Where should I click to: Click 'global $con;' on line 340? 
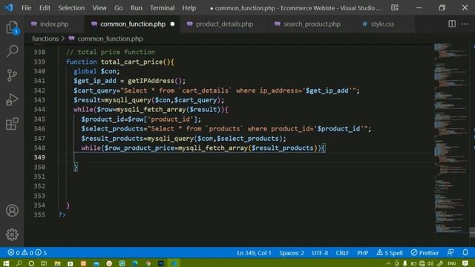[96, 71]
